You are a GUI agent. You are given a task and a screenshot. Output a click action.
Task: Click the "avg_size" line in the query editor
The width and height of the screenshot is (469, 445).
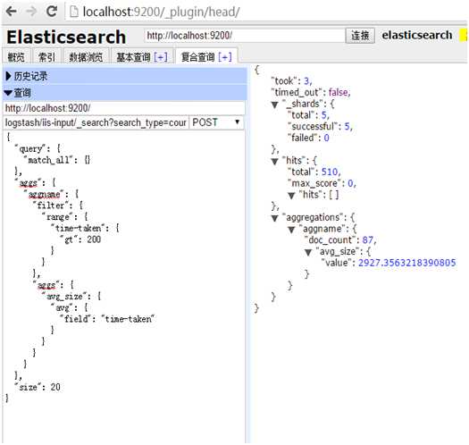tap(71, 297)
